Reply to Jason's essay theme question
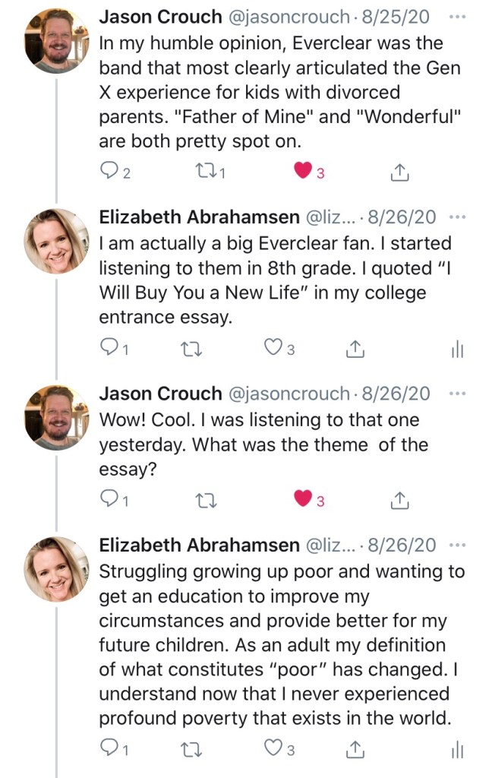Viewport: 492px width, 778px height. click(109, 500)
